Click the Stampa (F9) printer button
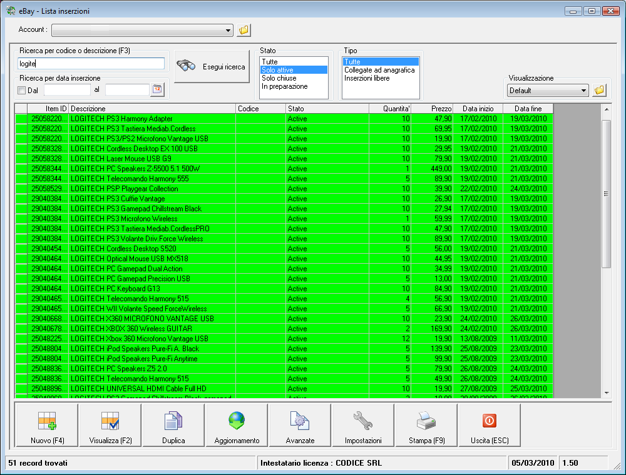Image resolution: width=626 pixels, height=475 pixels. pos(426,426)
